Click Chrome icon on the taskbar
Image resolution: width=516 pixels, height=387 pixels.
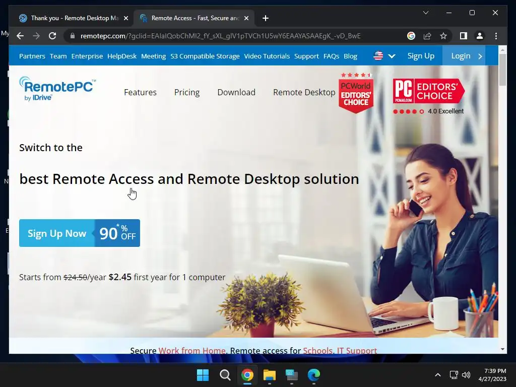[247, 375]
